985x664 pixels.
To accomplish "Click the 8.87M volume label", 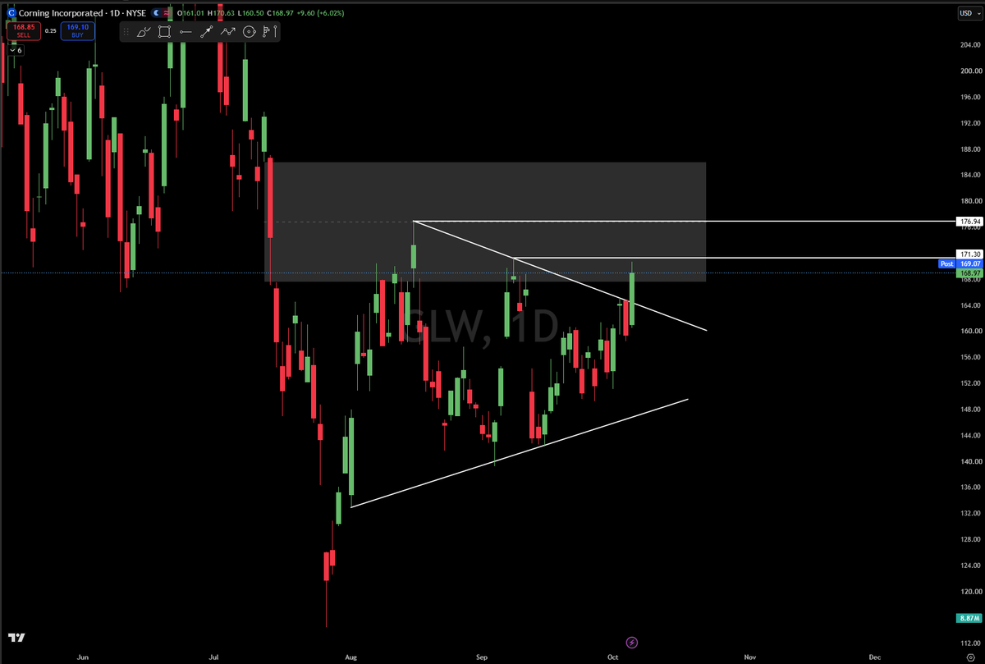I will coord(969,617).
